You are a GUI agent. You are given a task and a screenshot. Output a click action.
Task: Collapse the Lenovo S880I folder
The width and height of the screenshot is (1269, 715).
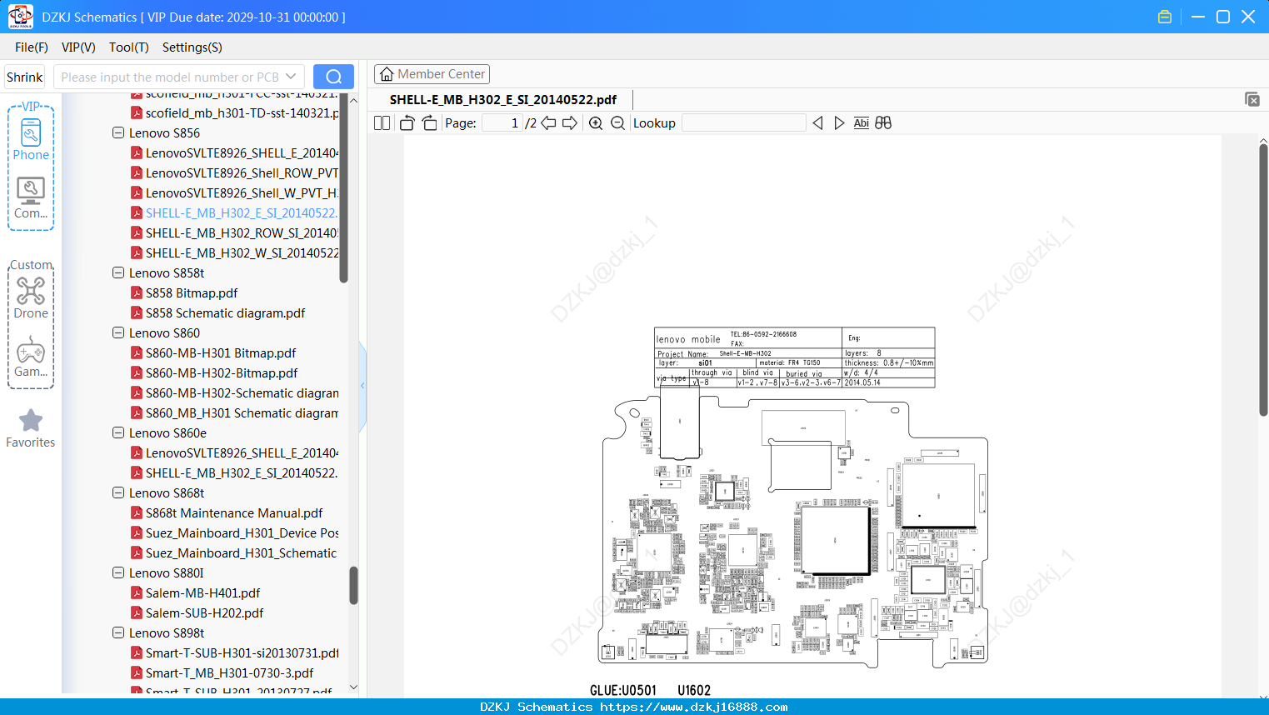click(118, 572)
